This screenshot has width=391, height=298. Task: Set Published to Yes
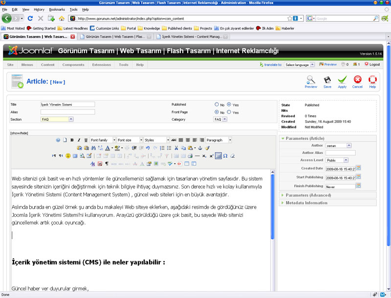pos(229,105)
